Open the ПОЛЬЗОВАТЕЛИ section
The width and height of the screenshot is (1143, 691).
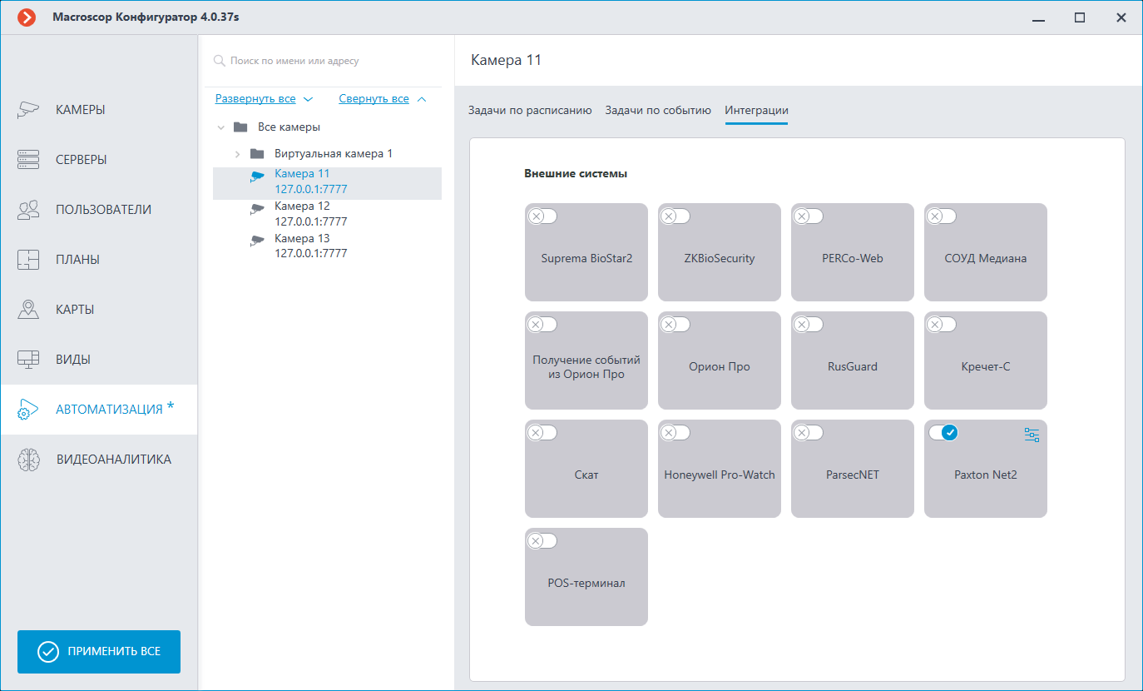coord(98,210)
